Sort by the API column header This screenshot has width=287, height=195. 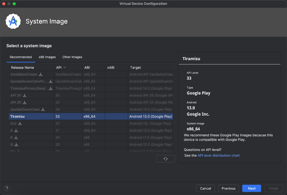[68, 68]
